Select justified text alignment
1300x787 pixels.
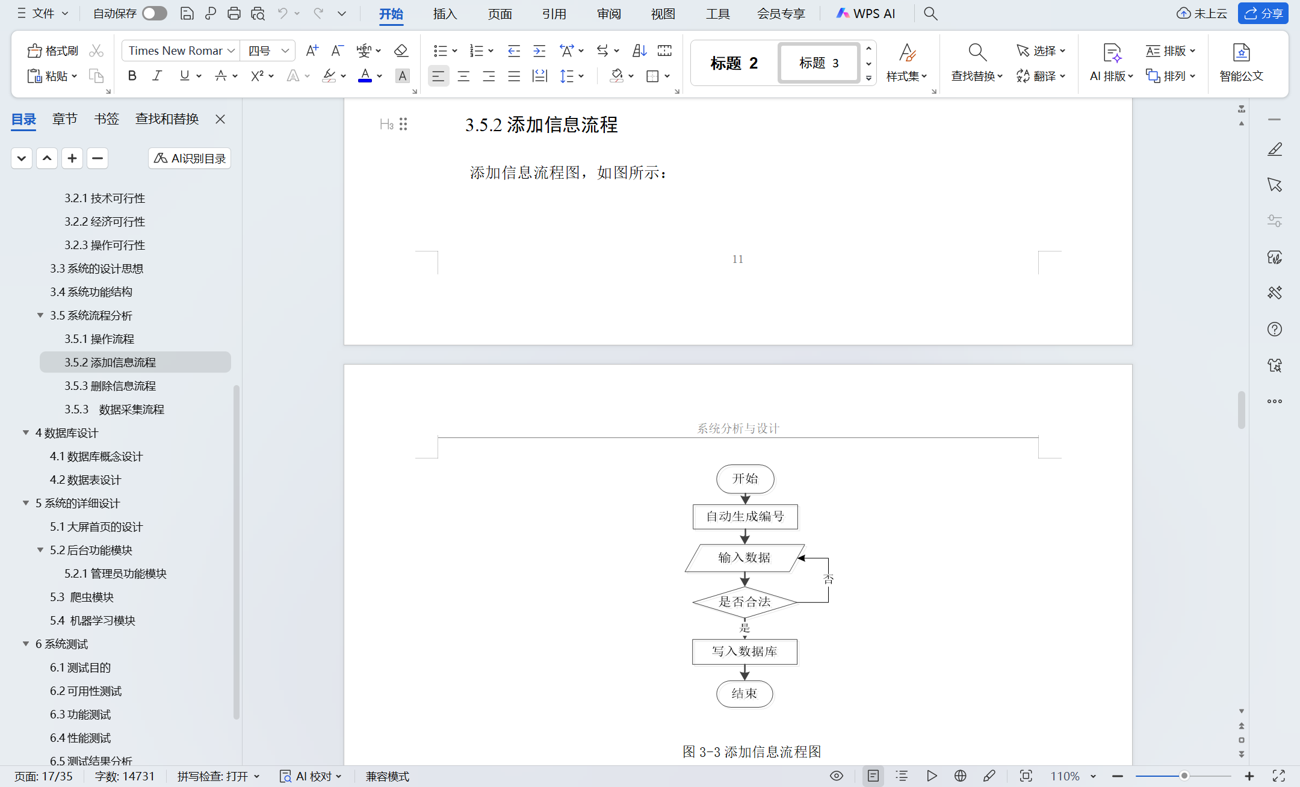[514, 76]
